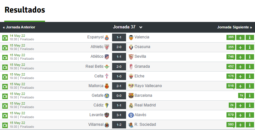Click the TV icon for Espanyol-Valencia match
The width and height of the screenshot is (255, 130).
tap(5, 38)
